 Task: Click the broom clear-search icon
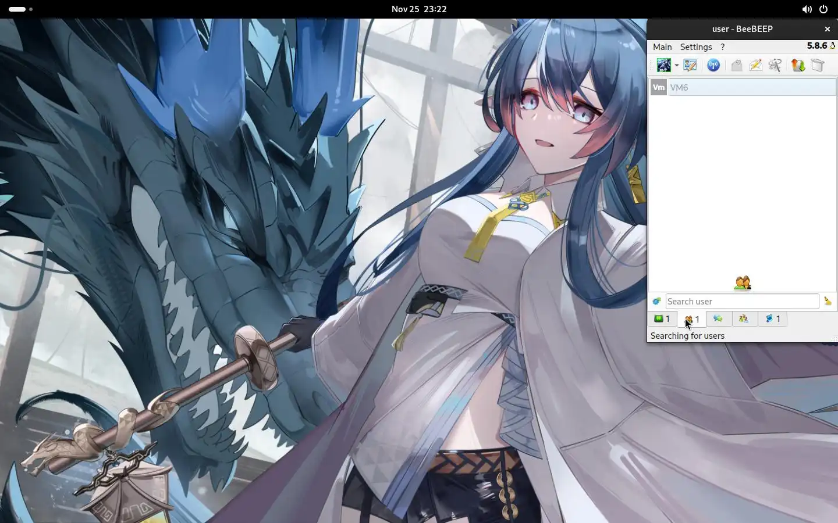tap(828, 301)
